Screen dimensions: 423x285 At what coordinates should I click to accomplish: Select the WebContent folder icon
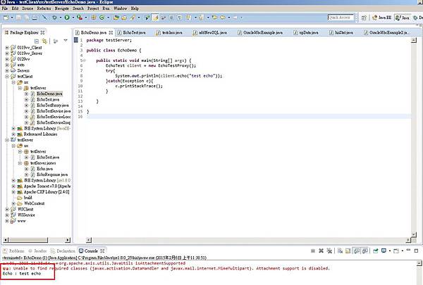pos(19,203)
